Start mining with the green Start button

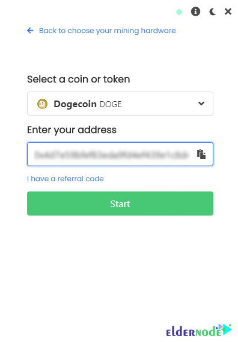tap(120, 204)
